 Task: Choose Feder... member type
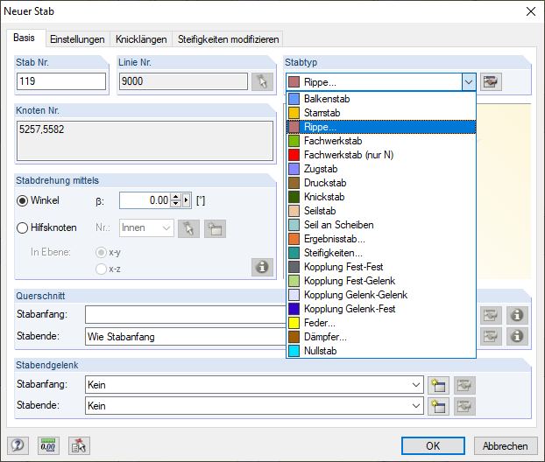(x=381, y=323)
